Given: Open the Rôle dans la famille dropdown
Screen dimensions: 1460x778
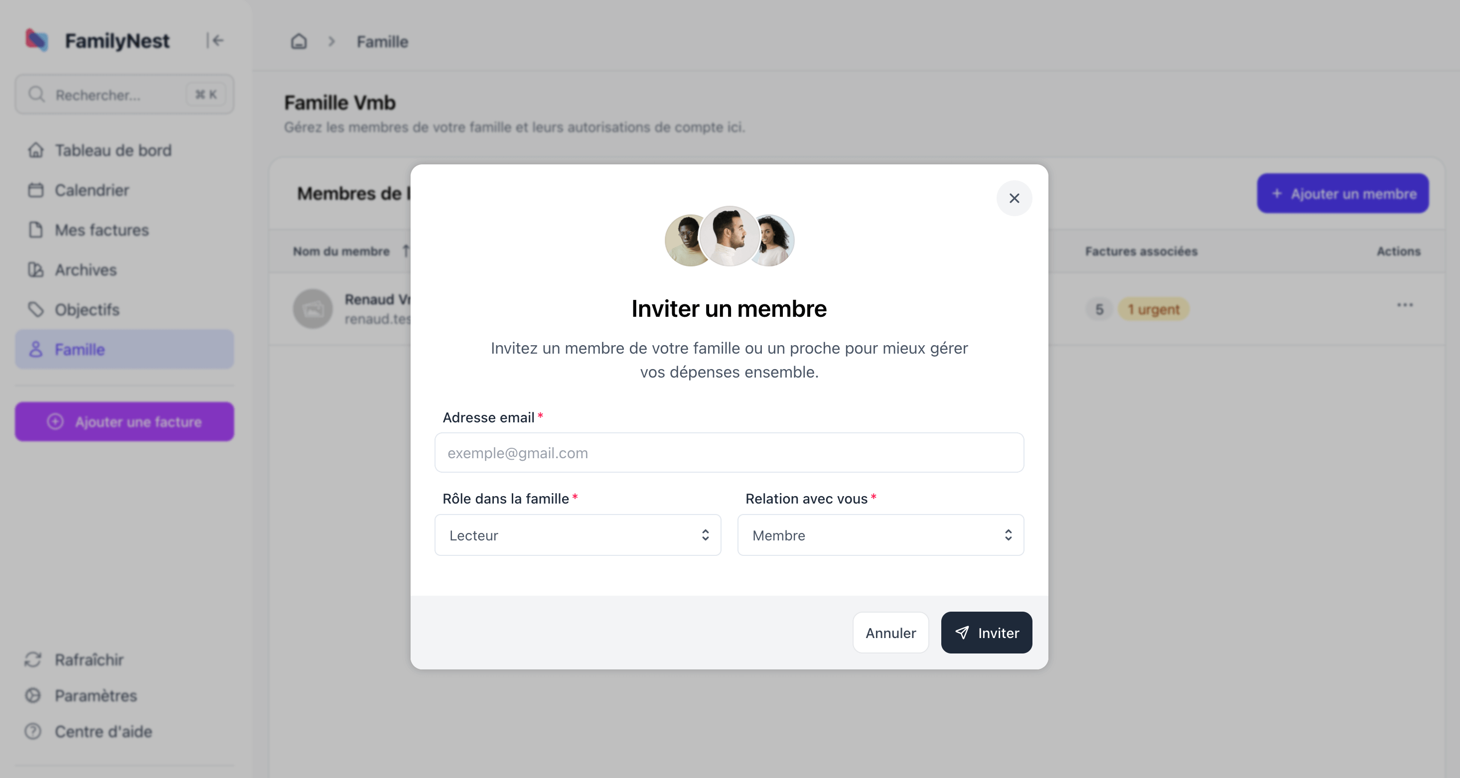Looking at the screenshot, I should pyautogui.click(x=578, y=535).
